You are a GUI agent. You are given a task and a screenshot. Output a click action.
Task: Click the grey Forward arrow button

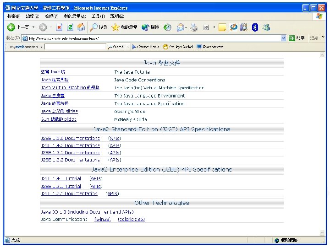pos(43,27)
